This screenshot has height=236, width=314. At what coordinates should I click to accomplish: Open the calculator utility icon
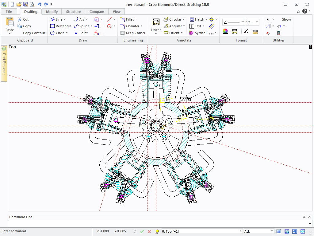(x=279, y=33)
